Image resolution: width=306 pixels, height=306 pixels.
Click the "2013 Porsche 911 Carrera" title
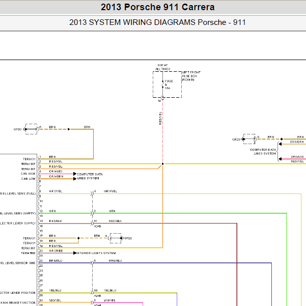pos(158,7)
